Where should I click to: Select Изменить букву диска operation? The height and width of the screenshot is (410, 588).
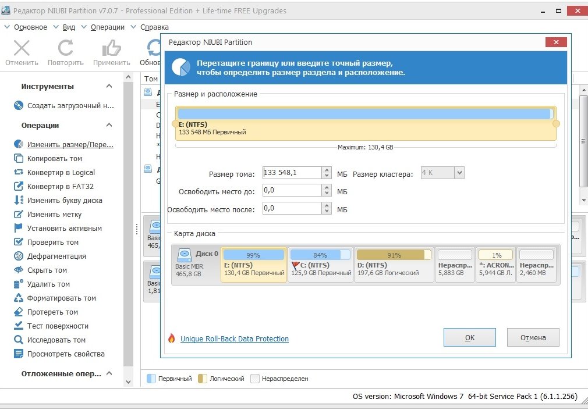[x=58, y=200]
